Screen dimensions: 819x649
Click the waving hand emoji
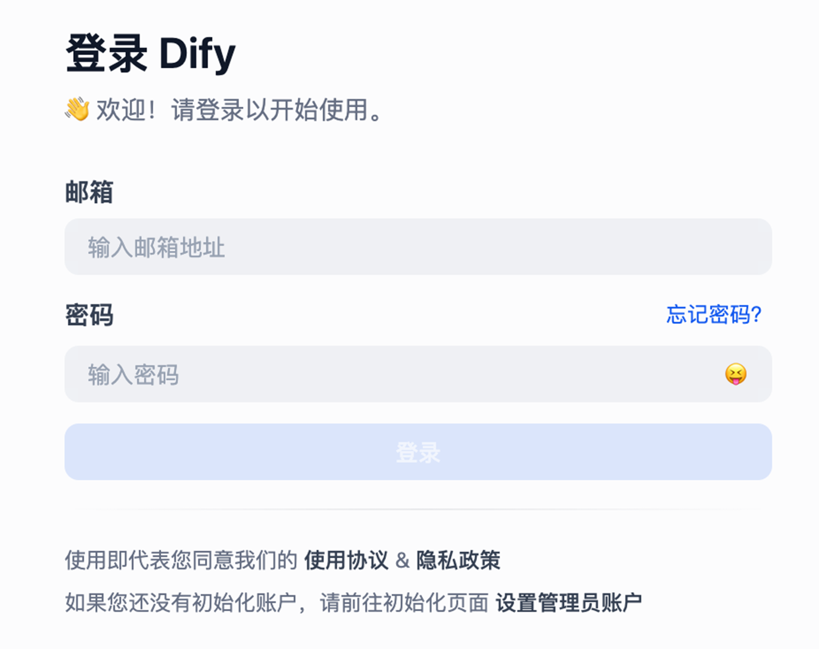(x=77, y=110)
